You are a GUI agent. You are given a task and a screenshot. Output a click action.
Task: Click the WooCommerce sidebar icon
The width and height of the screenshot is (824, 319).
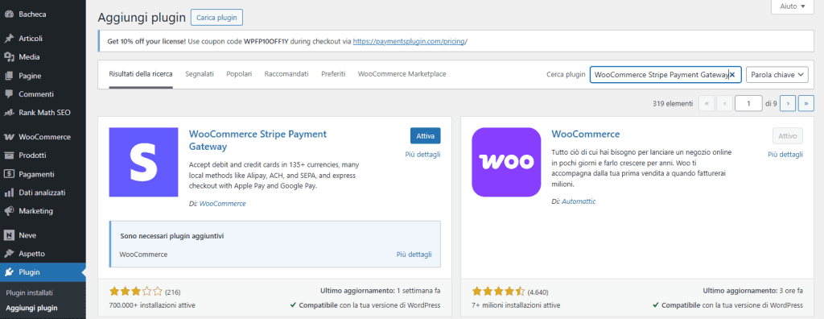click(x=8, y=137)
